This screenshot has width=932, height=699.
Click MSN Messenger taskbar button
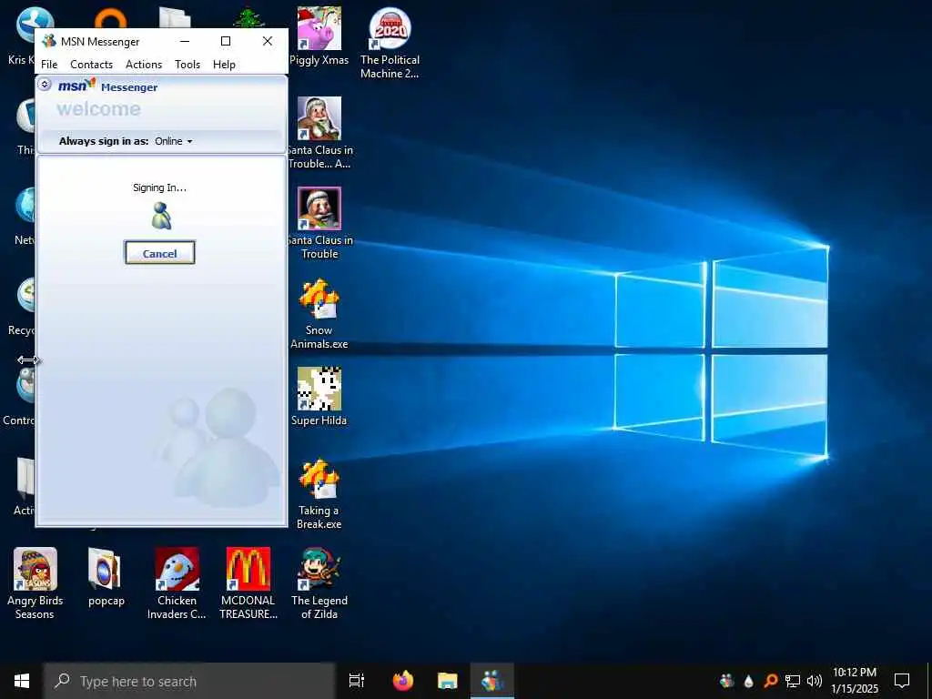pos(492,681)
